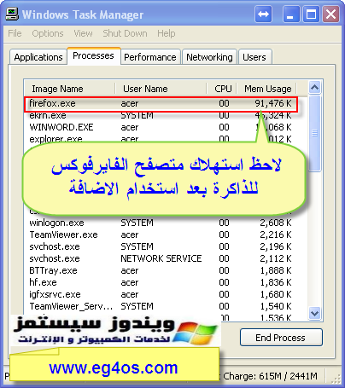
Task: Sort by User Name column header
Action: pos(161,89)
